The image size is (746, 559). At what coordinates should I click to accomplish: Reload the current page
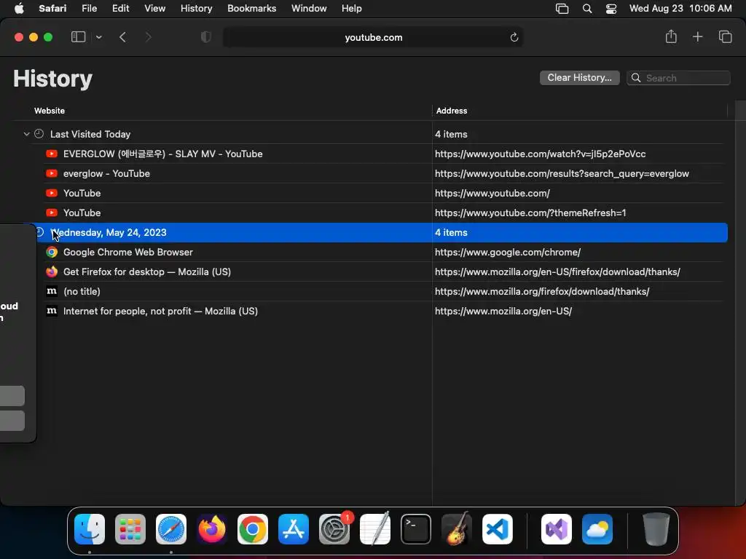pos(514,37)
